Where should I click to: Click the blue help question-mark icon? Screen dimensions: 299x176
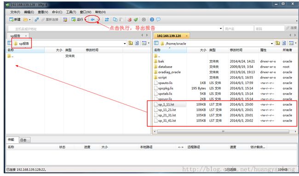pyautogui.click(x=152, y=19)
